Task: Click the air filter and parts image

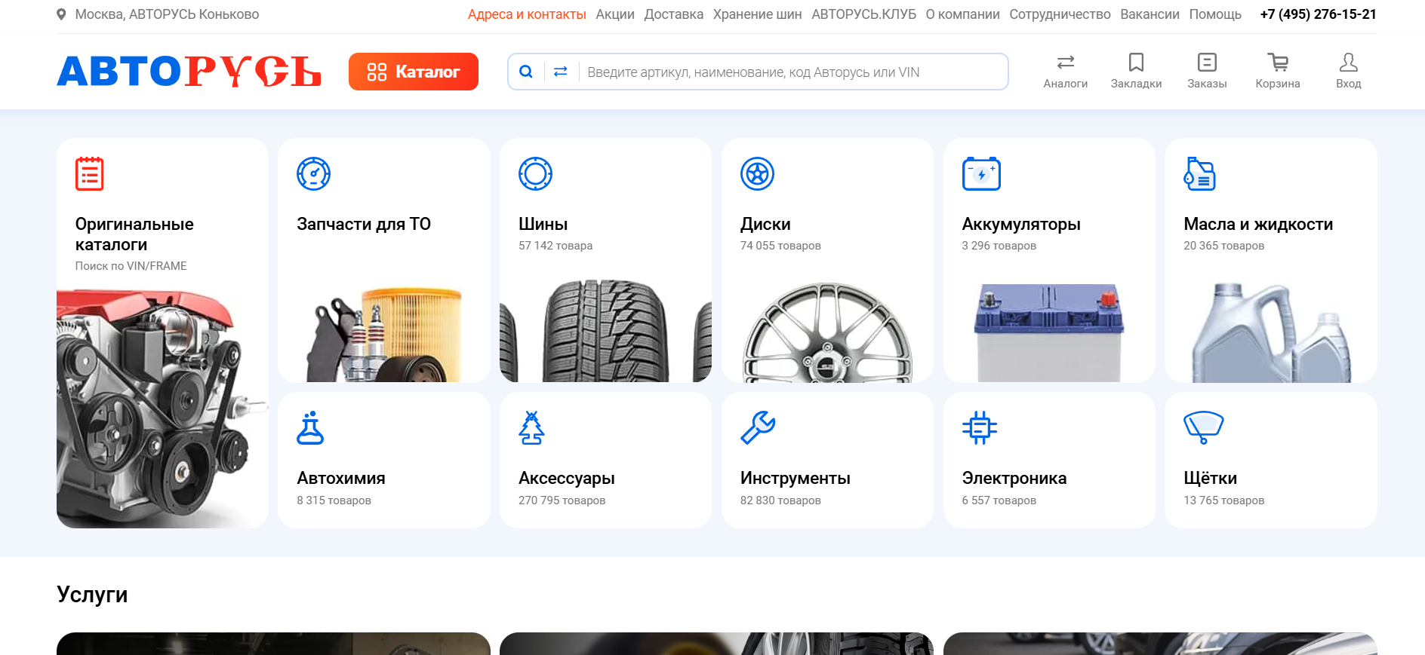Action: point(384,335)
